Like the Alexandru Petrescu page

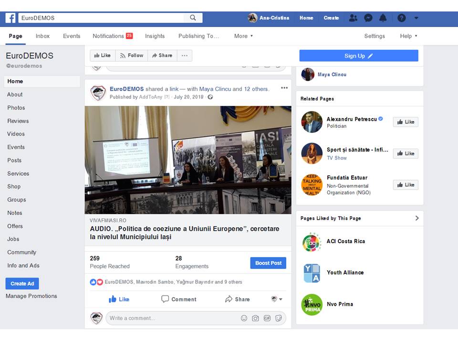[x=406, y=122]
